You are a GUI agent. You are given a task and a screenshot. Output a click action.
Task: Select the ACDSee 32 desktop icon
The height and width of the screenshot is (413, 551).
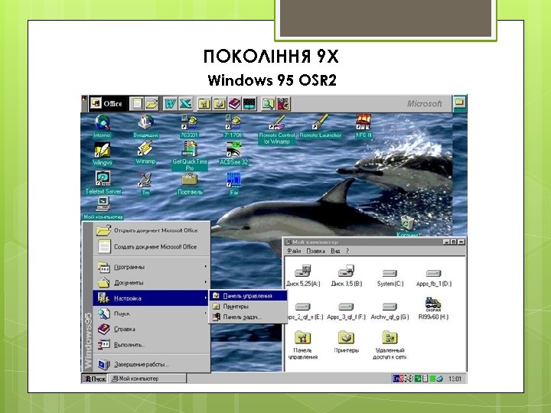233,154
